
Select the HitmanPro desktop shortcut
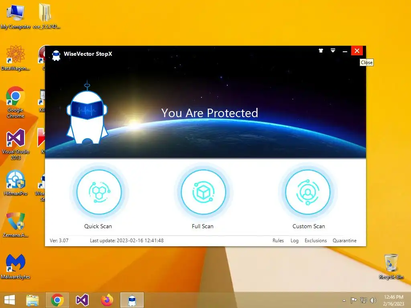tap(16, 183)
